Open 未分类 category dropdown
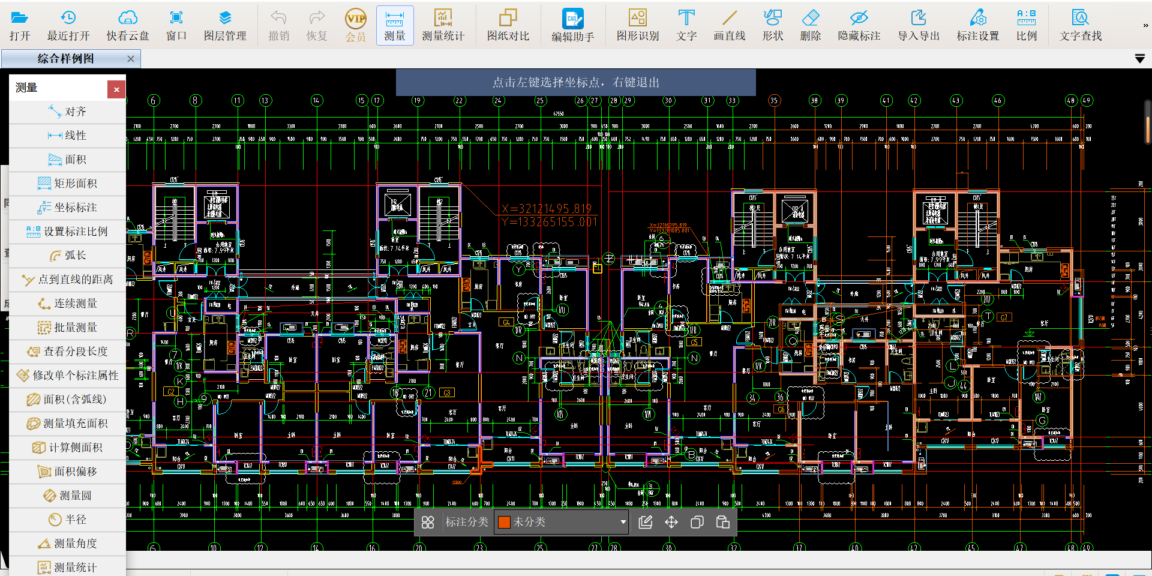Screen dimensions: 1152x576 click(x=561, y=523)
